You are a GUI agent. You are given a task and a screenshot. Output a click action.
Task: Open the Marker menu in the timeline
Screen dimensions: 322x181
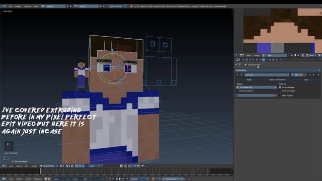[19, 179]
